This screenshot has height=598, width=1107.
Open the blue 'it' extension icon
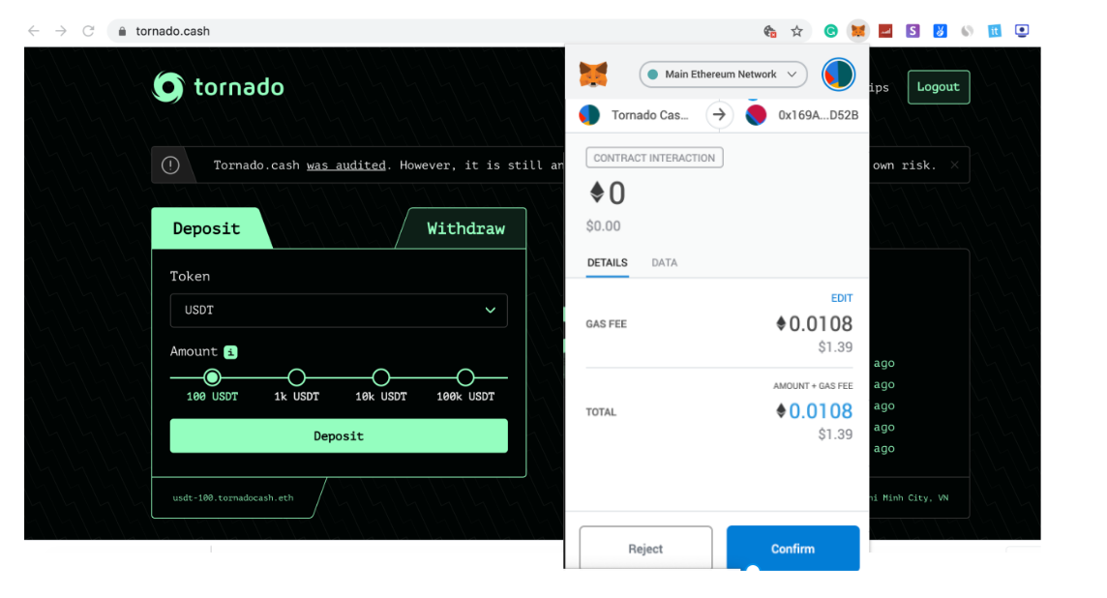point(995,31)
